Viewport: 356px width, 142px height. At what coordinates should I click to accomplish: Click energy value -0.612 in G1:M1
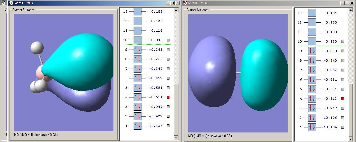(330, 99)
